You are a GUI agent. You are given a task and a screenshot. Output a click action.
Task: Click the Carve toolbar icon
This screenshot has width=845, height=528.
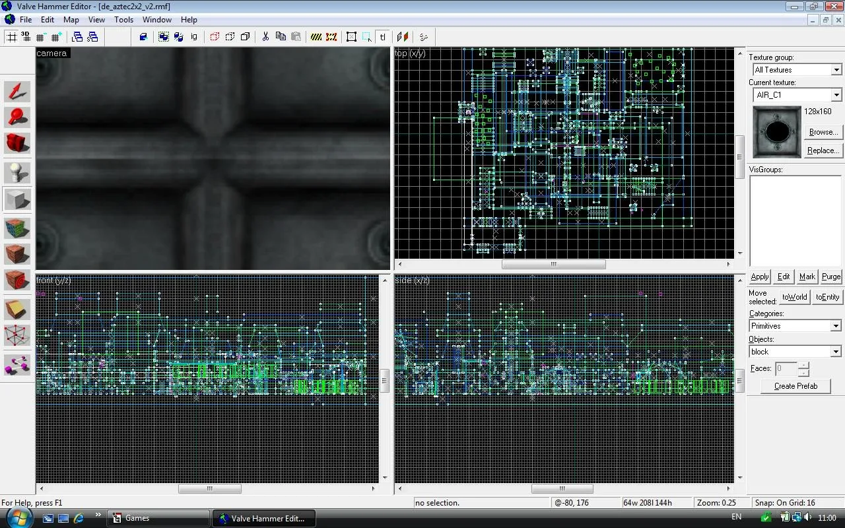point(143,37)
